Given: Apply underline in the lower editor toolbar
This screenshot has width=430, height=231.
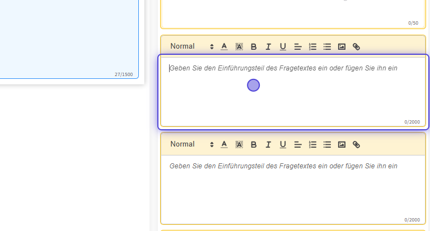Looking at the screenshot, I should 283,145.
